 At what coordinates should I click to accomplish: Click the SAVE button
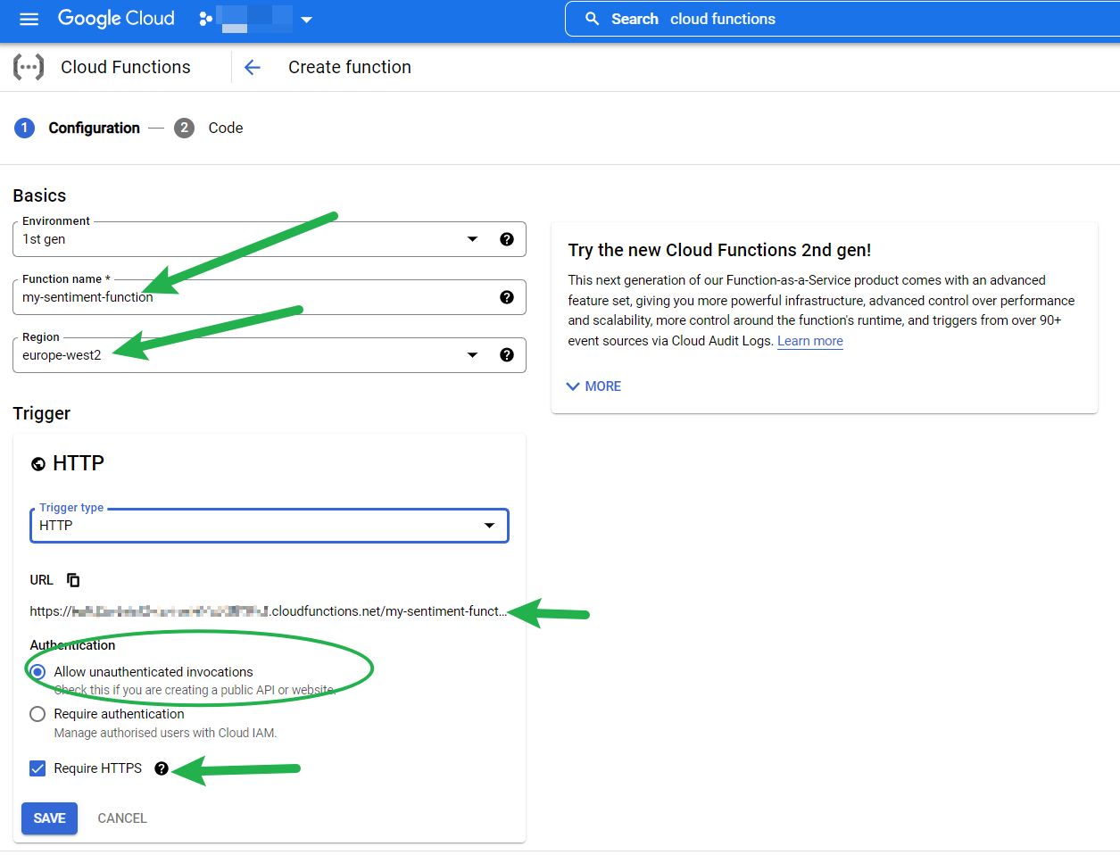click(x=49, y=818)
